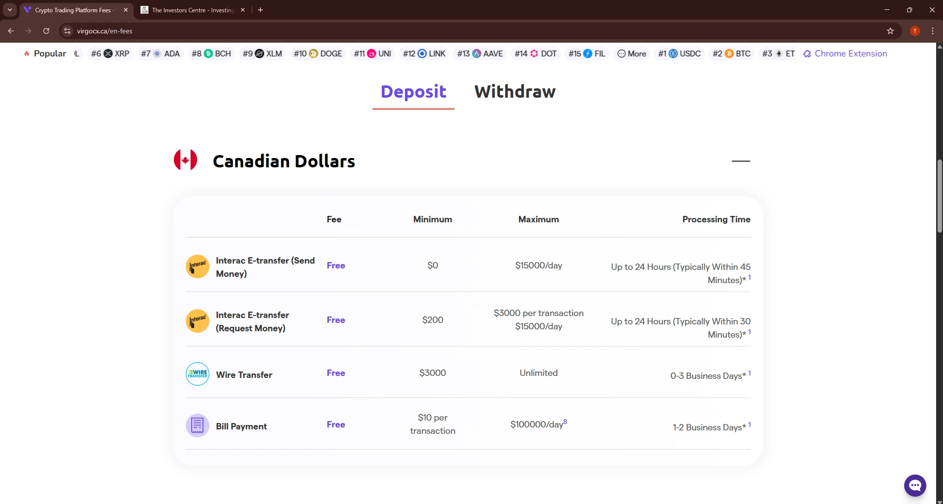The height and width of the screenshot is (504, 943).
Task: Select UNI in the popular bar
Action: coord(372,53)
